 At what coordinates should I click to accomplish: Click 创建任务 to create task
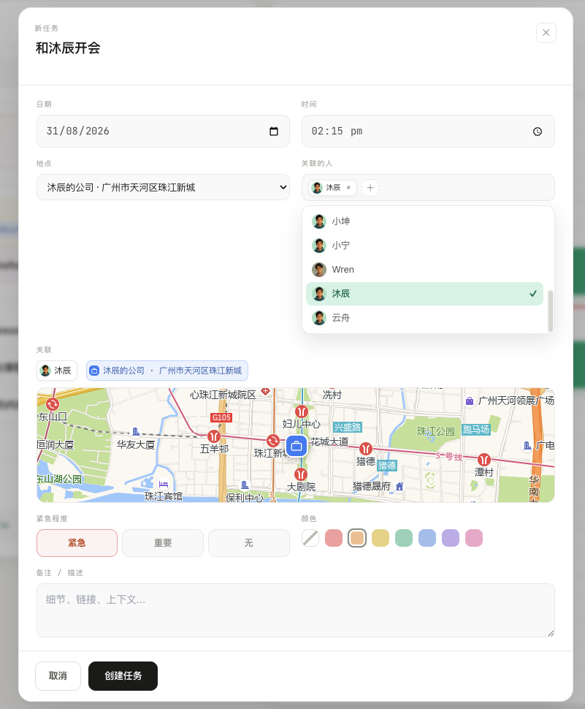pyautogui.click(x=123, y=676)
